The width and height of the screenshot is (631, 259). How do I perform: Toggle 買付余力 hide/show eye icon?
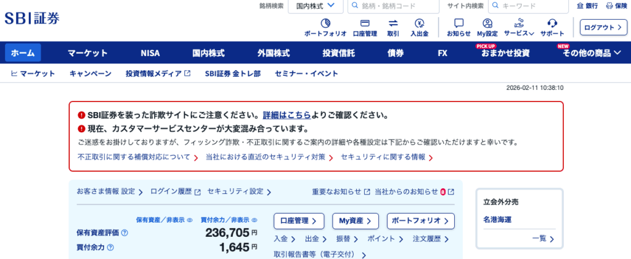tap(254, 220)
